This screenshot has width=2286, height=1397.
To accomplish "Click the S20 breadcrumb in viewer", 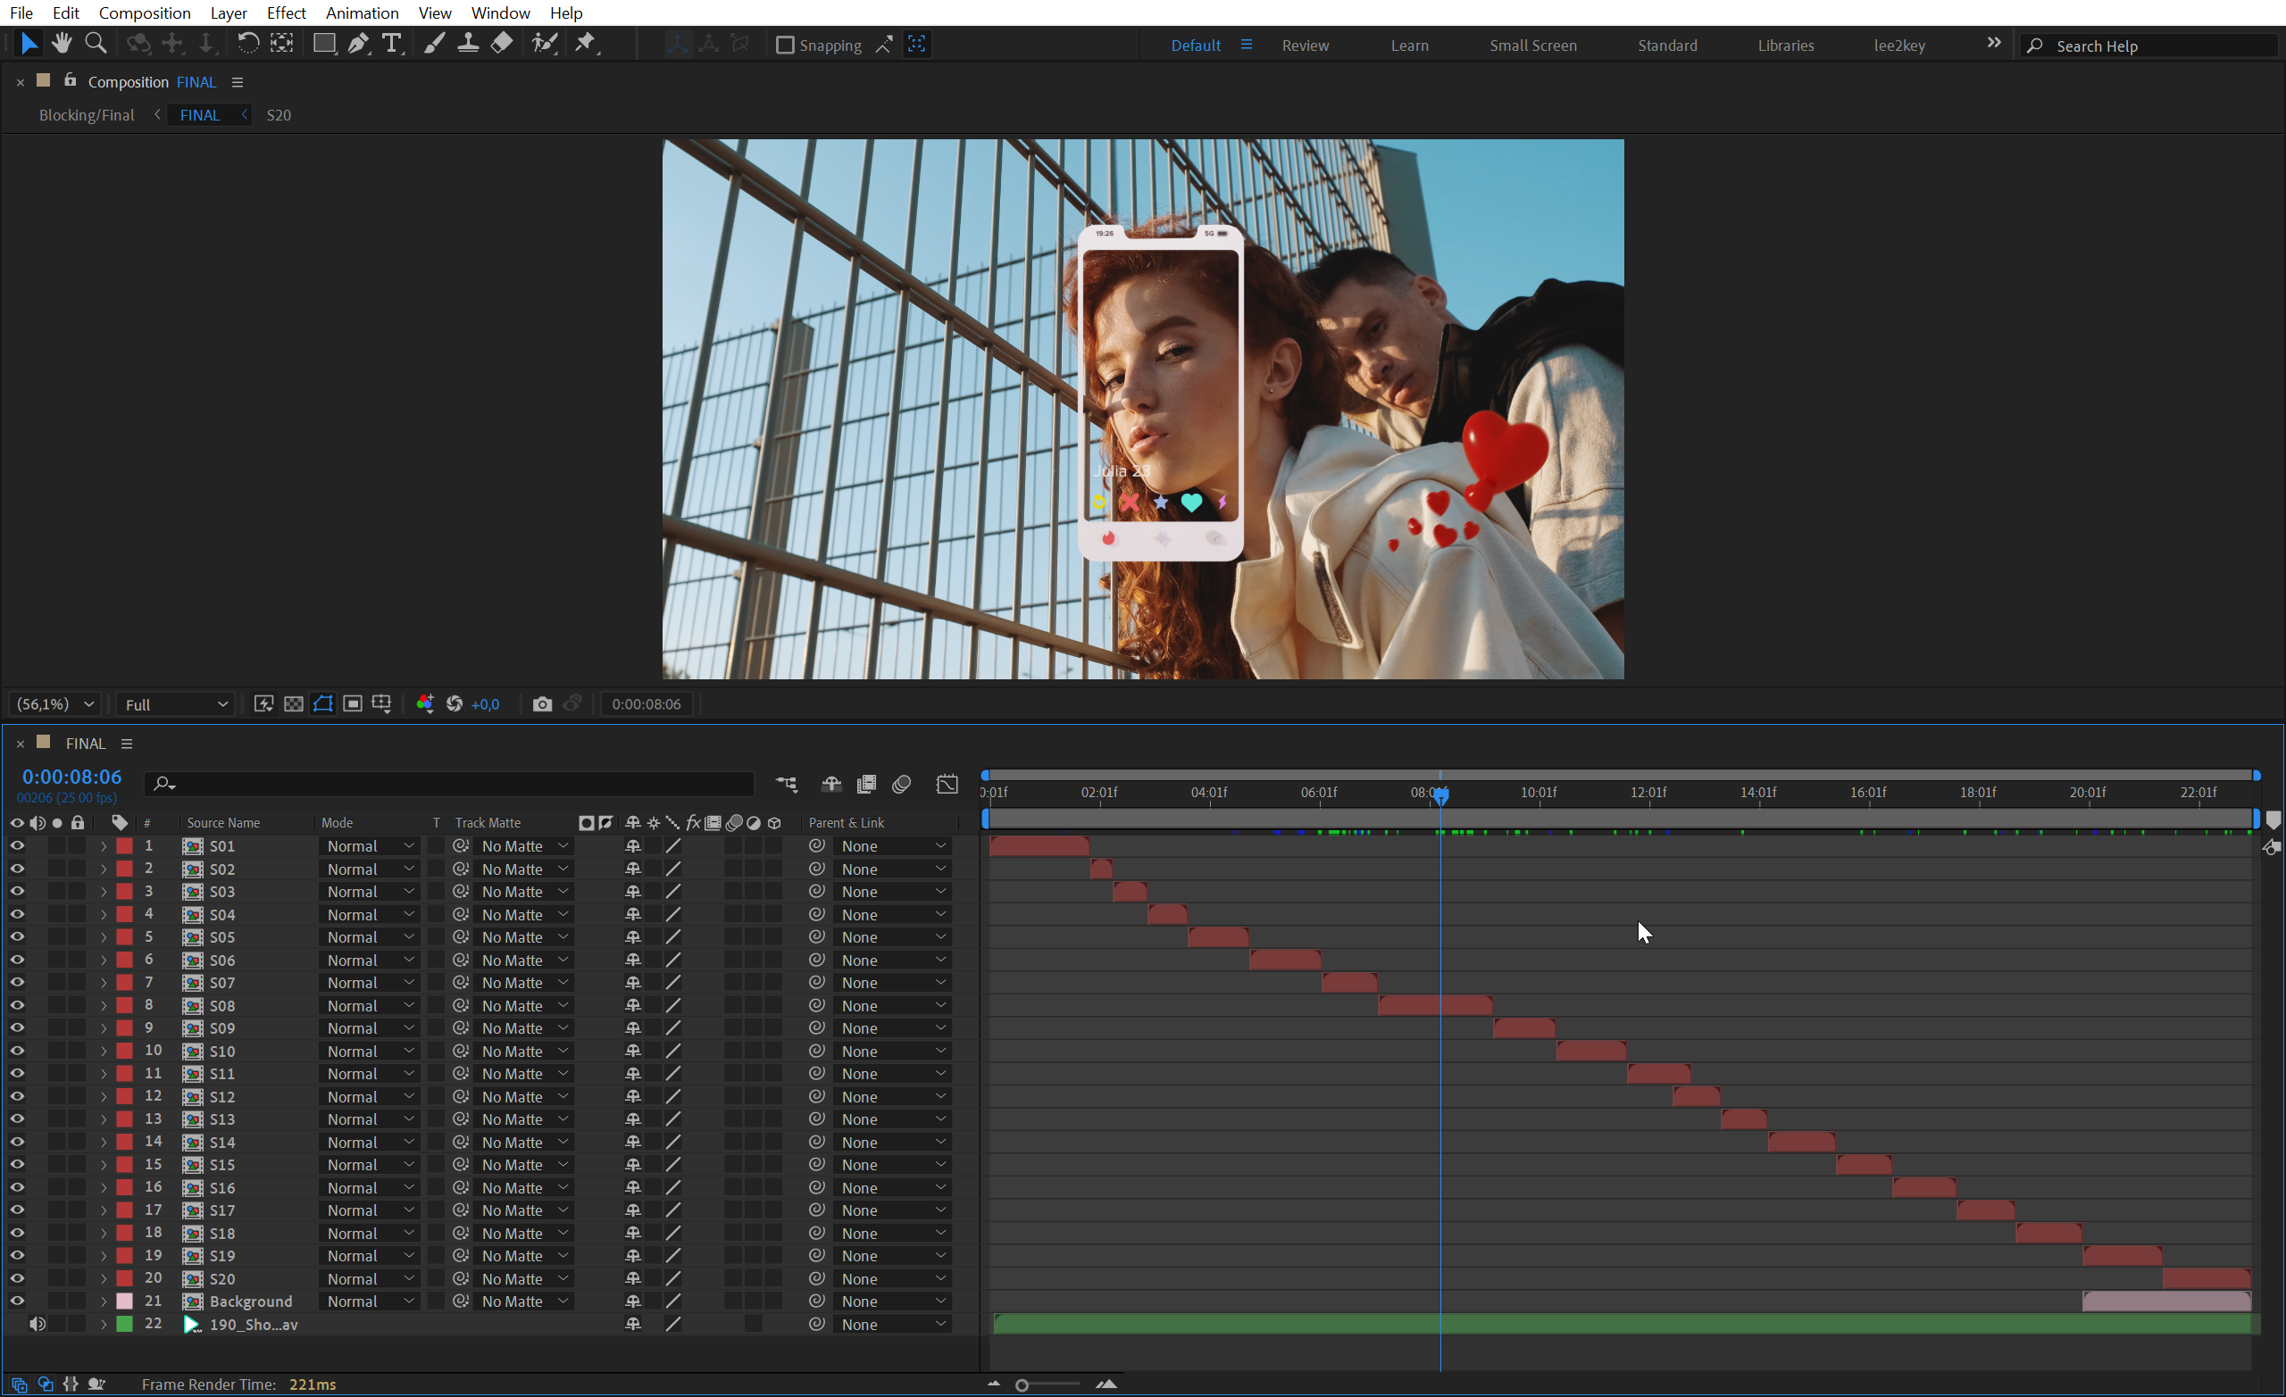I will pyautogui.click(x=279, y=115).
